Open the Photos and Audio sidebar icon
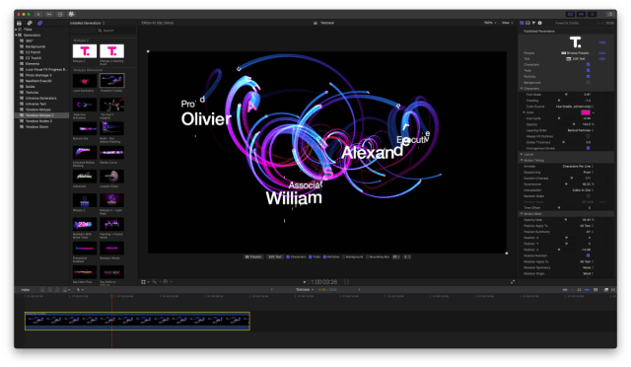The width and height of the screenshot is (631, 367). click(x=30, y=24)
